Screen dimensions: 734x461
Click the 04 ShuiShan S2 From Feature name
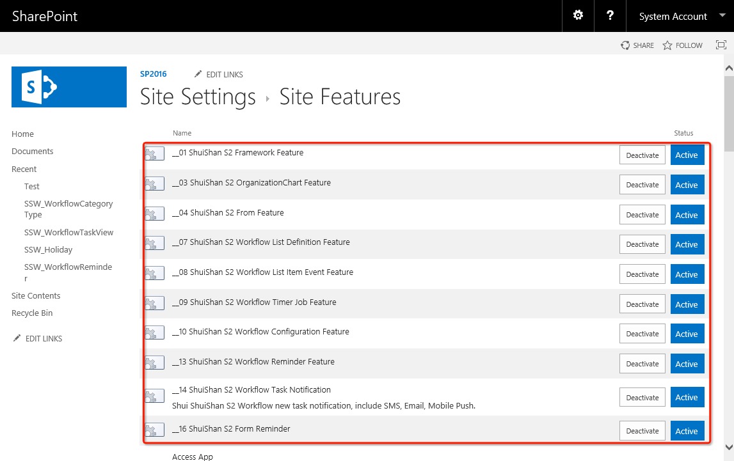tap(228, 213)
